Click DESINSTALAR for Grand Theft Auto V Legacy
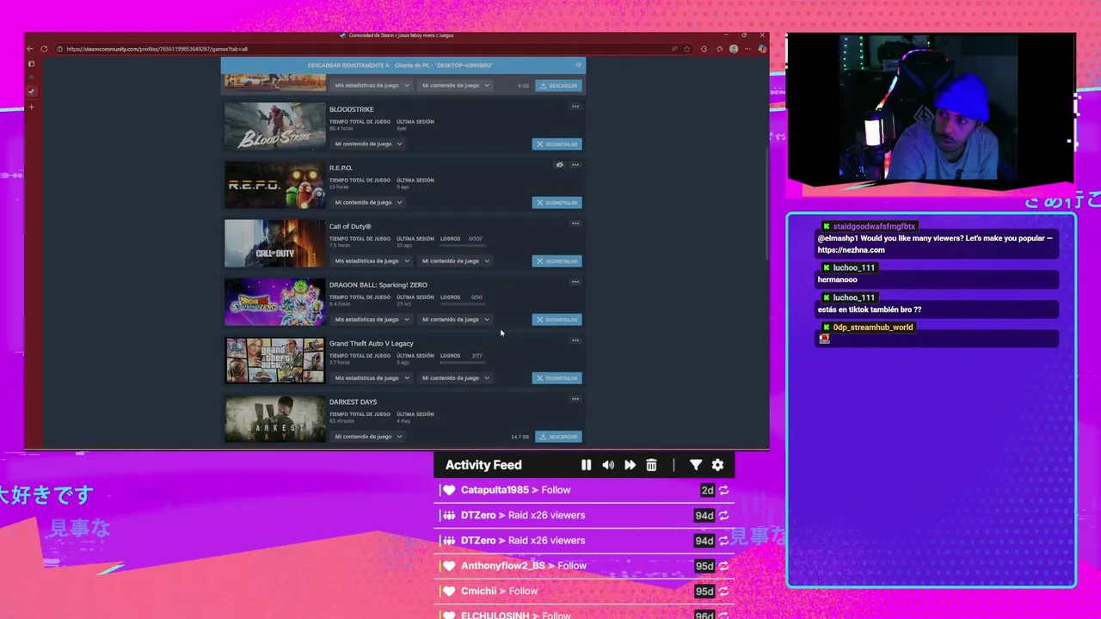 point(557,377)
